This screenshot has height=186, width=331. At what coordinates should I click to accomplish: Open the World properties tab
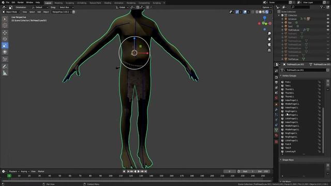pos(276,98)
